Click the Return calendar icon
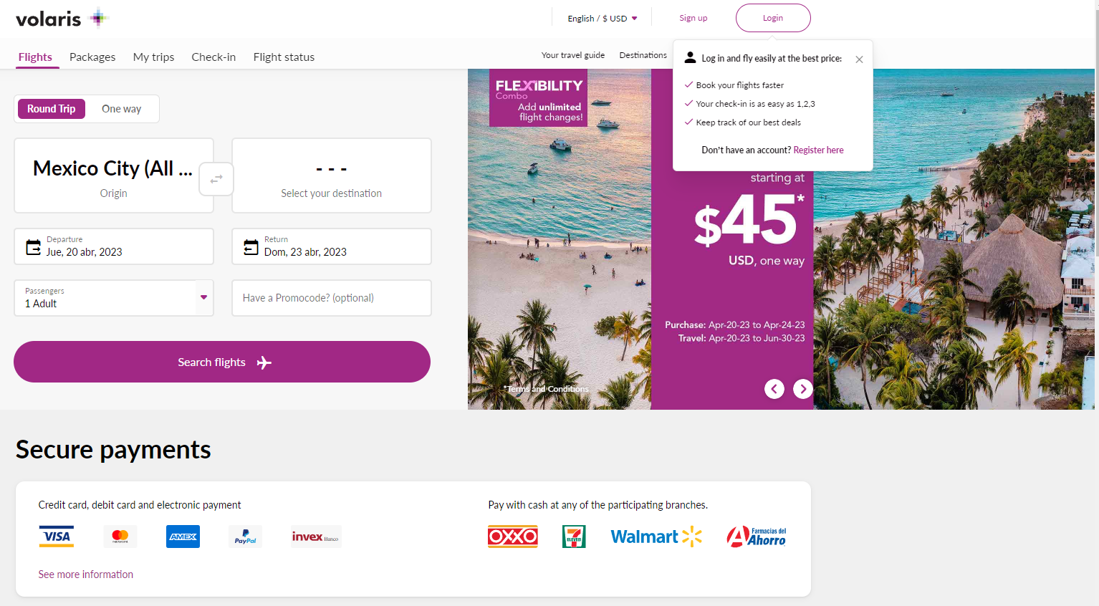 click(x=251, y=247)
